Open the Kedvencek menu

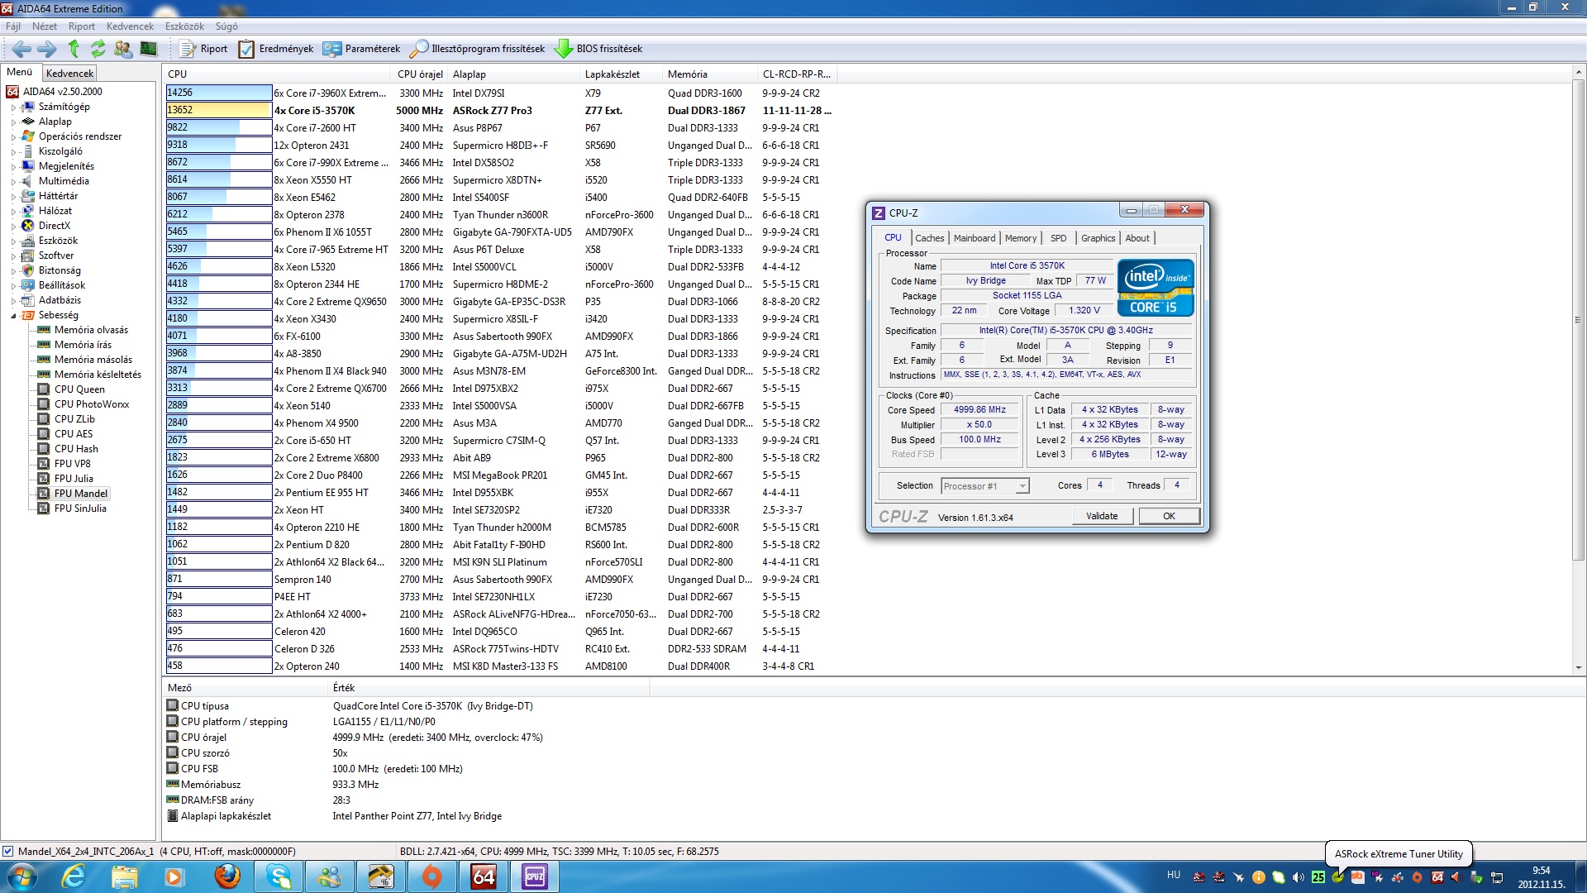point(130,26)
